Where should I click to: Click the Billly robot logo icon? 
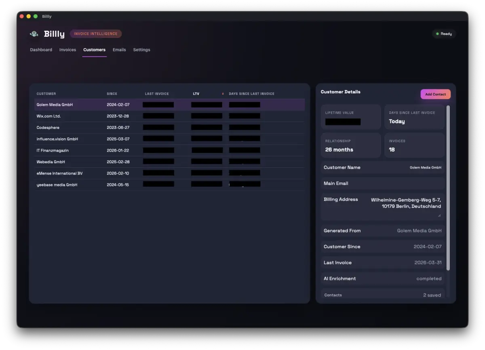(34, 34)
